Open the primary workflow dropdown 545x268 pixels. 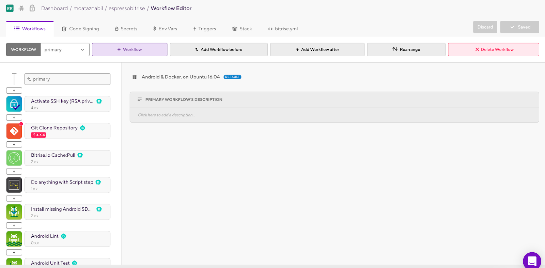(65, 50)
